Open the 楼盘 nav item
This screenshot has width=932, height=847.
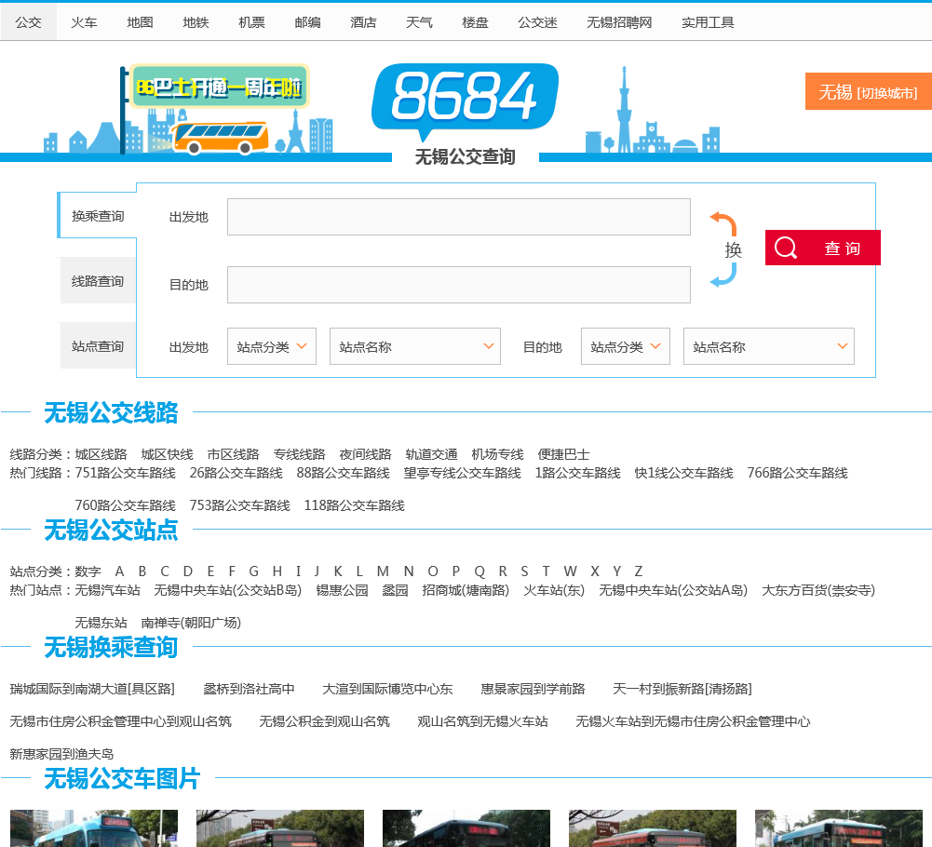point(475,22)
